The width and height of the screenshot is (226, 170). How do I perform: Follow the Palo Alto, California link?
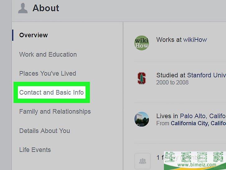click(203, 116)
